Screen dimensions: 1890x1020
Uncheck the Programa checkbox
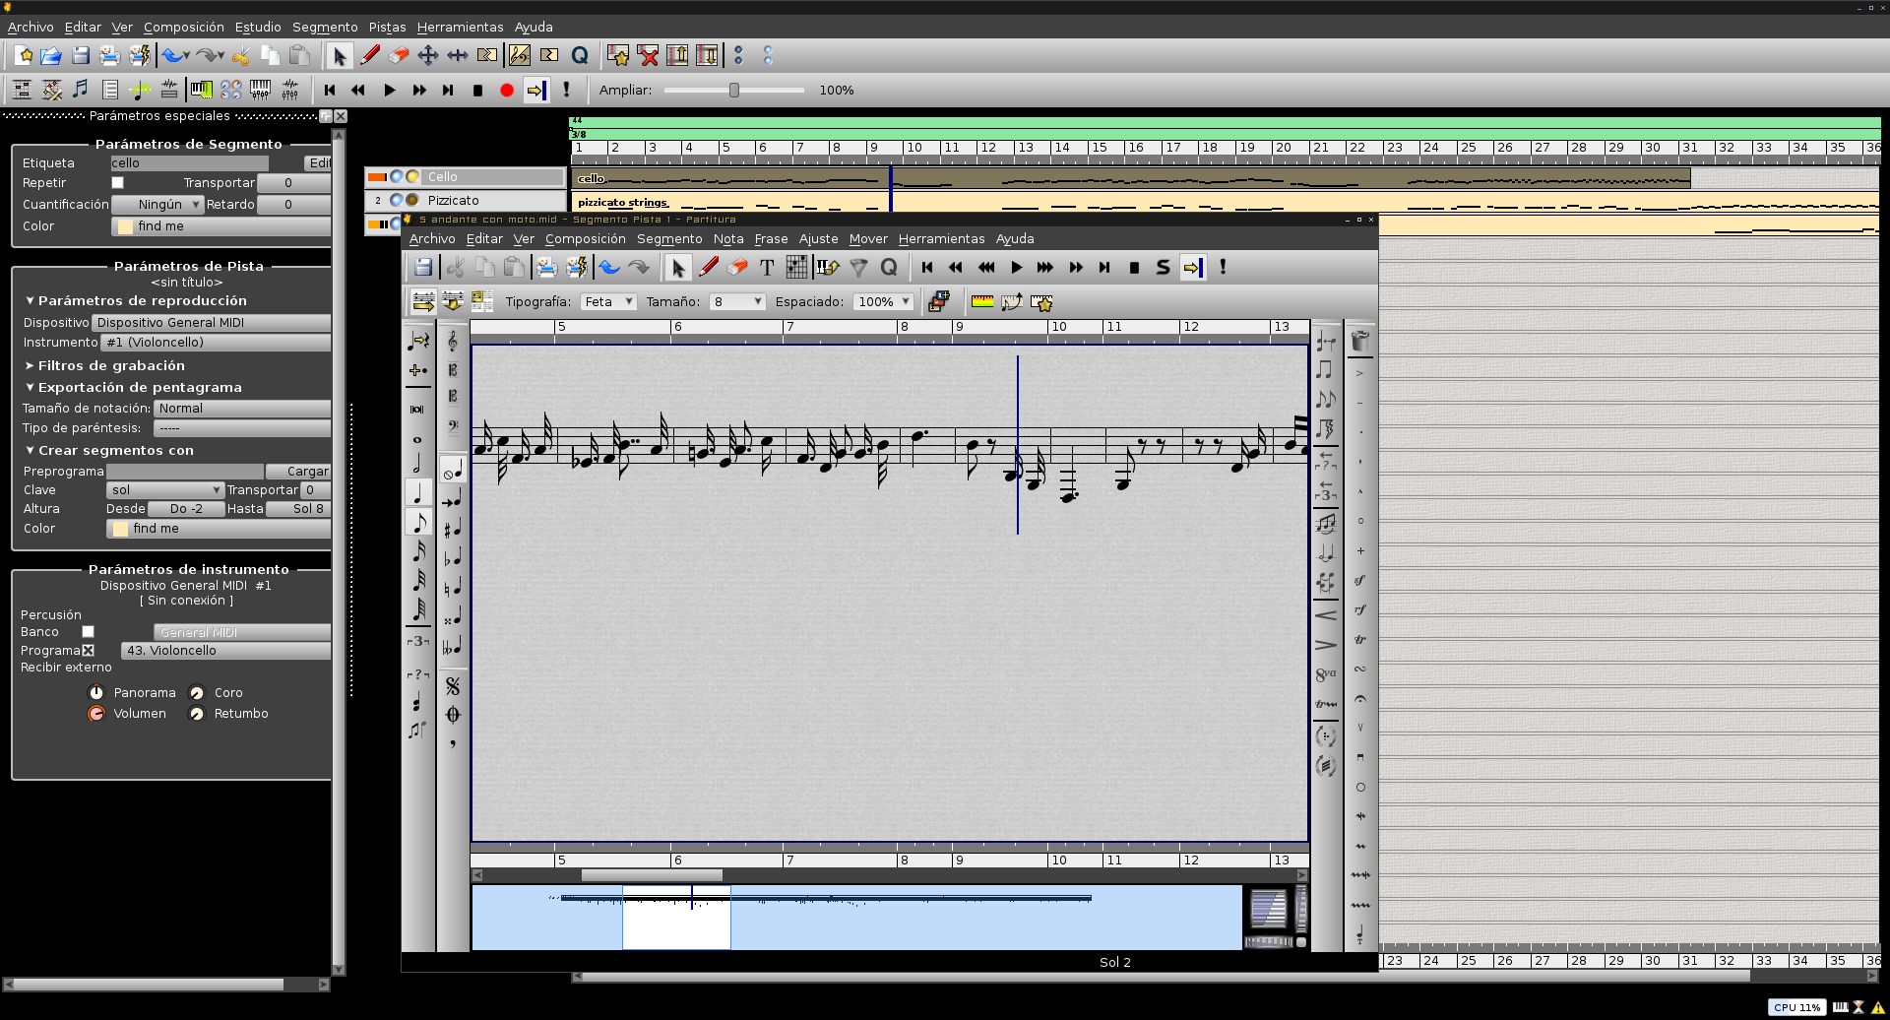point(89,651)
